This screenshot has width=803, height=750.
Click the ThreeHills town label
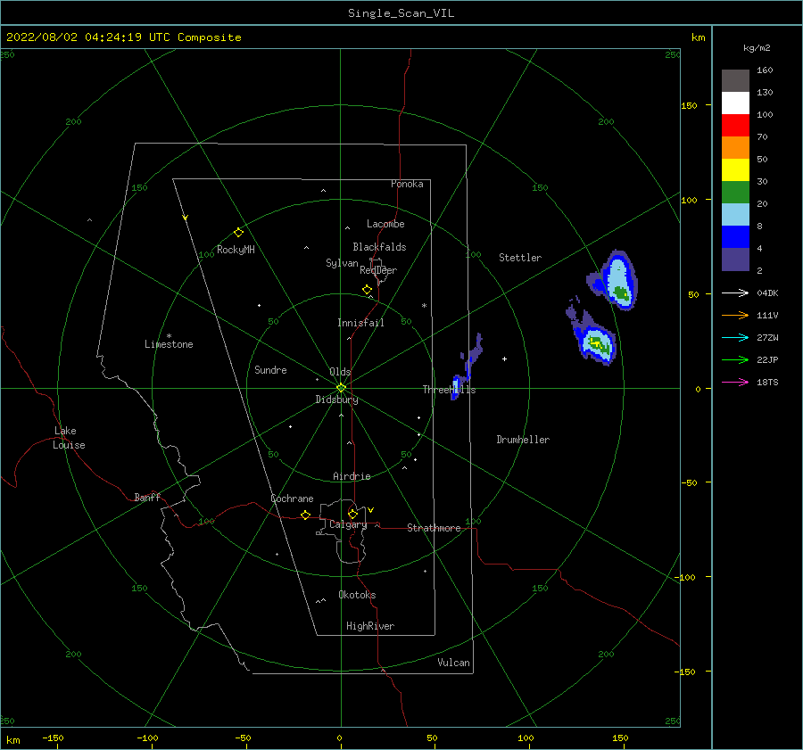point(449,390)
